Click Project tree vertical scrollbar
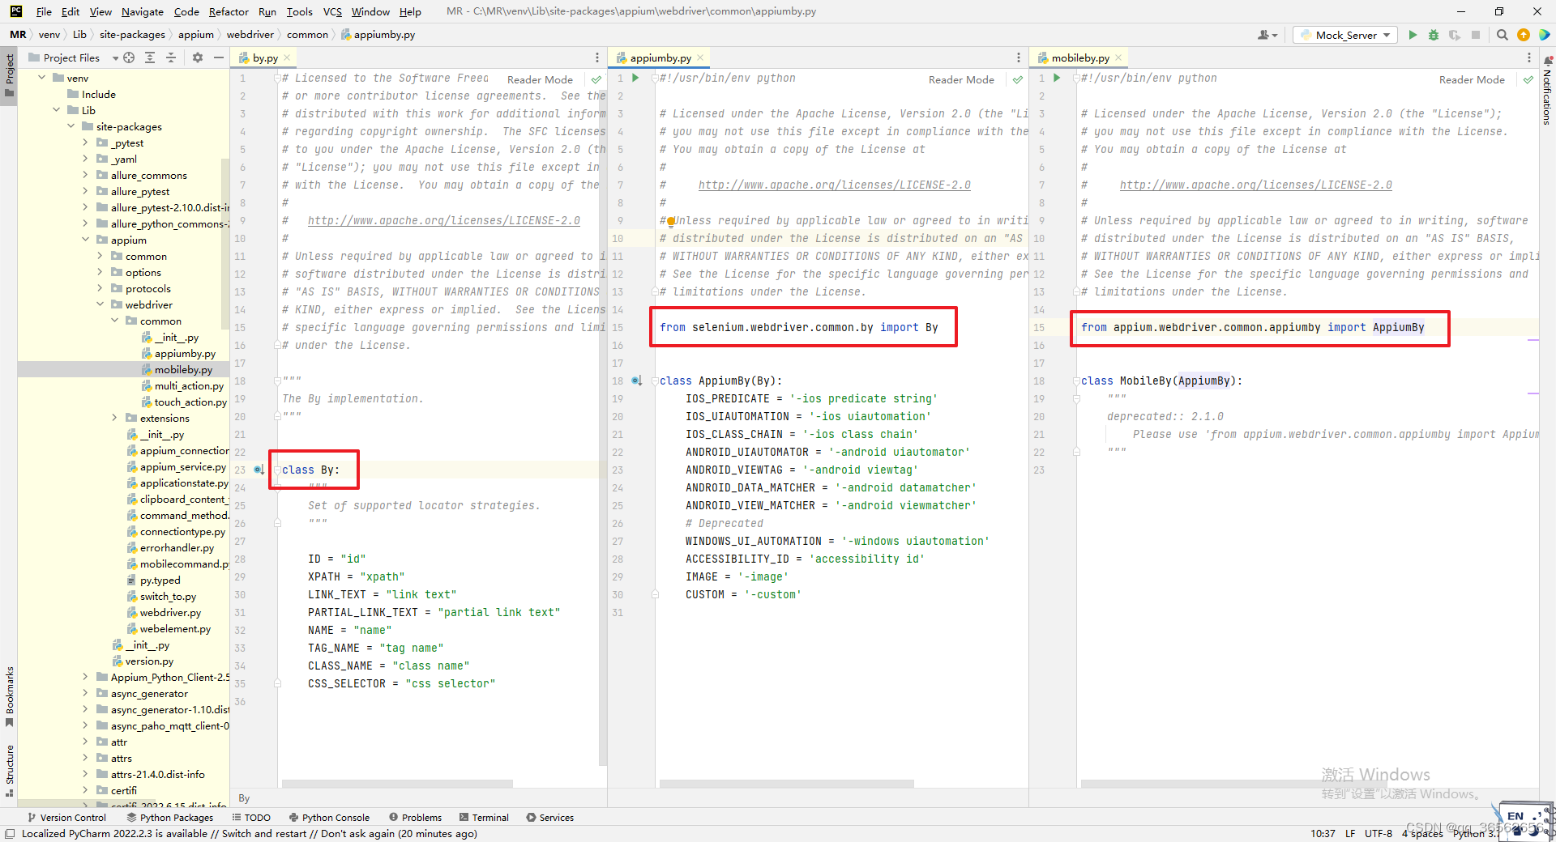This screenshot has width=1556, height=842. click(x=225, y=243)
